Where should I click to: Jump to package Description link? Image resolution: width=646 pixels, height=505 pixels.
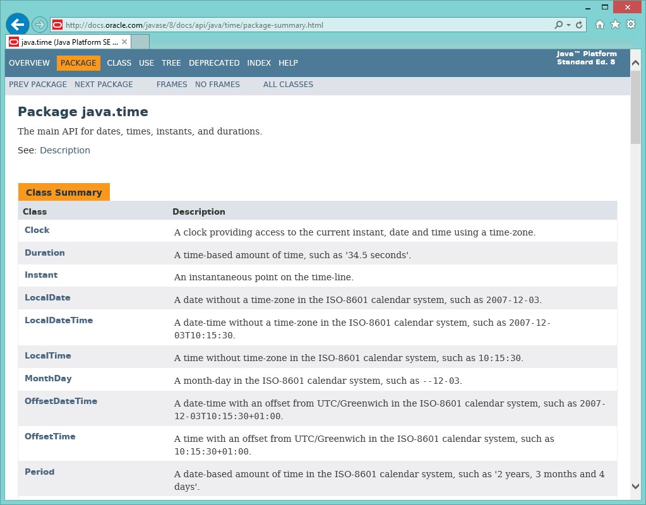click(65, 150)
